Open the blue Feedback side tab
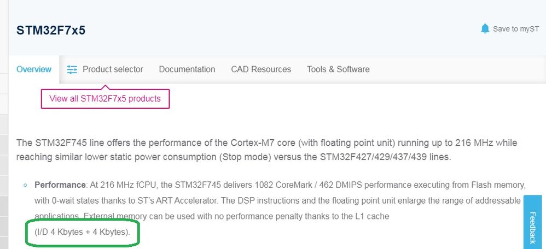546x249 pixels. pyautogui.click(x=532, y=222)
